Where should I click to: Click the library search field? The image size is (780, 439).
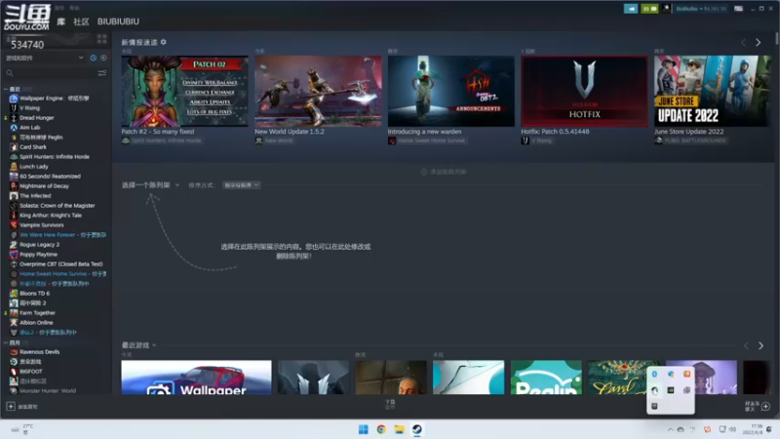(x=50, y=73)
